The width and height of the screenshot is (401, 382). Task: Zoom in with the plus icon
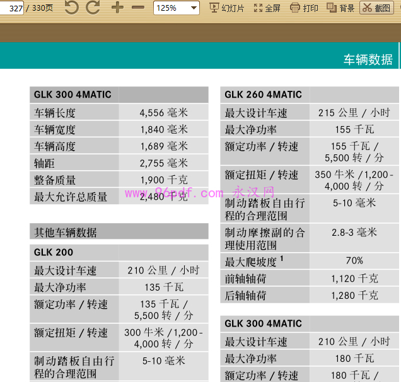pyautogui.click(x=117, y=8)
